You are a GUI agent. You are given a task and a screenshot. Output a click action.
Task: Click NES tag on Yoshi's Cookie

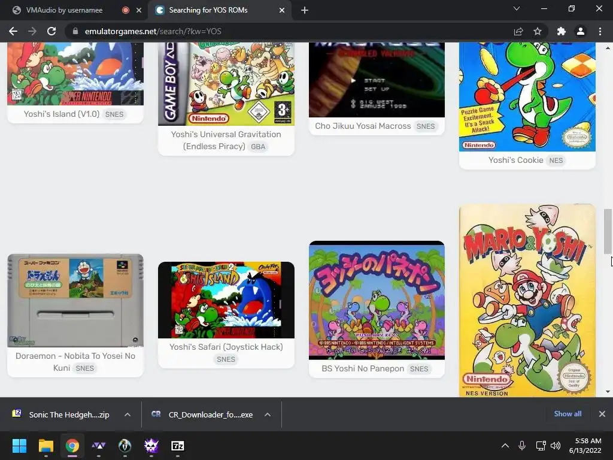[556, 161]
